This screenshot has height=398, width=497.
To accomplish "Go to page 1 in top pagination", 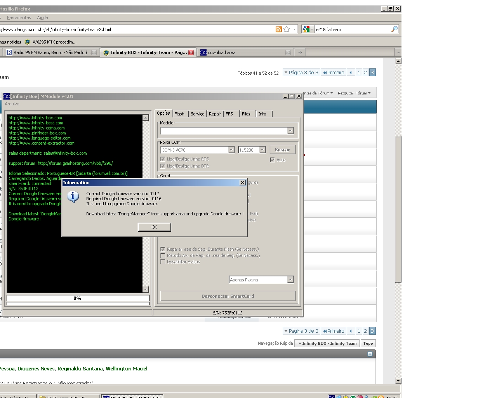I will (x=359, y=73).
